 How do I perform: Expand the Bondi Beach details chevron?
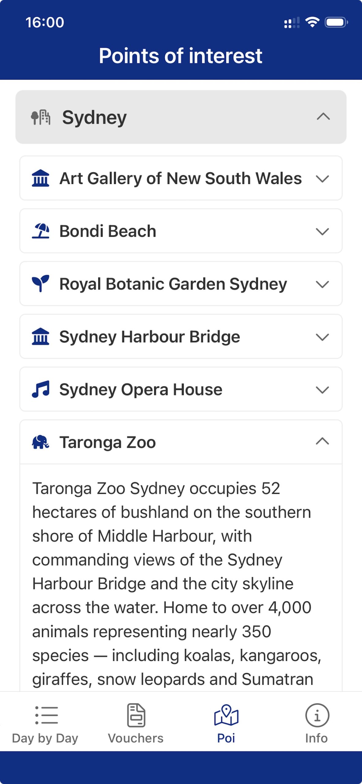pos(322,231)
